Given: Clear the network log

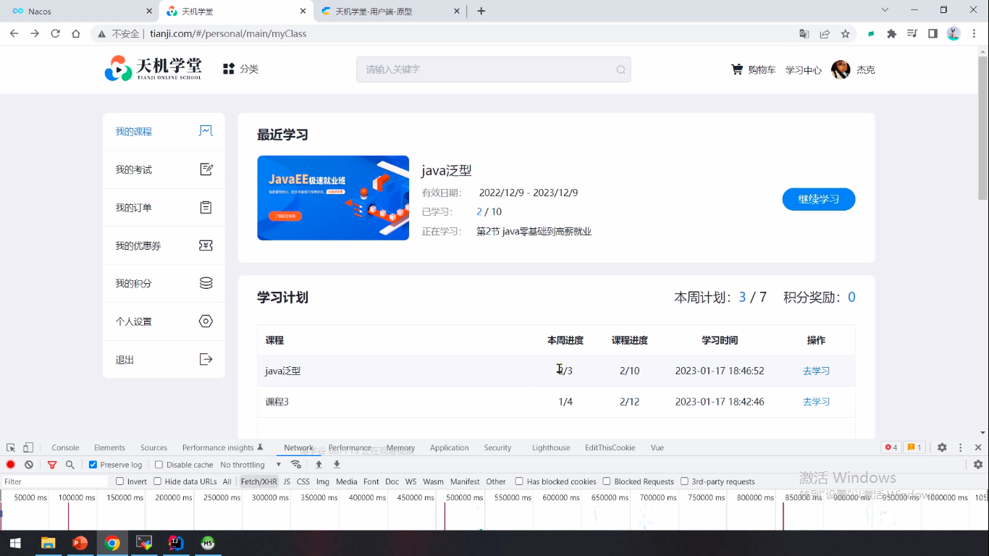Looking at the screenshot, I should [x=29, y=465].
